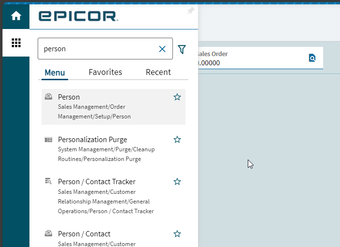The height and width of the screenshot is (247, 340).
Task: Open the apps grid menu icon
Action: [x=16, y=43]
